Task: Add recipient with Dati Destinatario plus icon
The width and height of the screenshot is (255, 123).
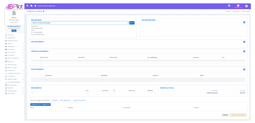Action: [x=244, y=22]
